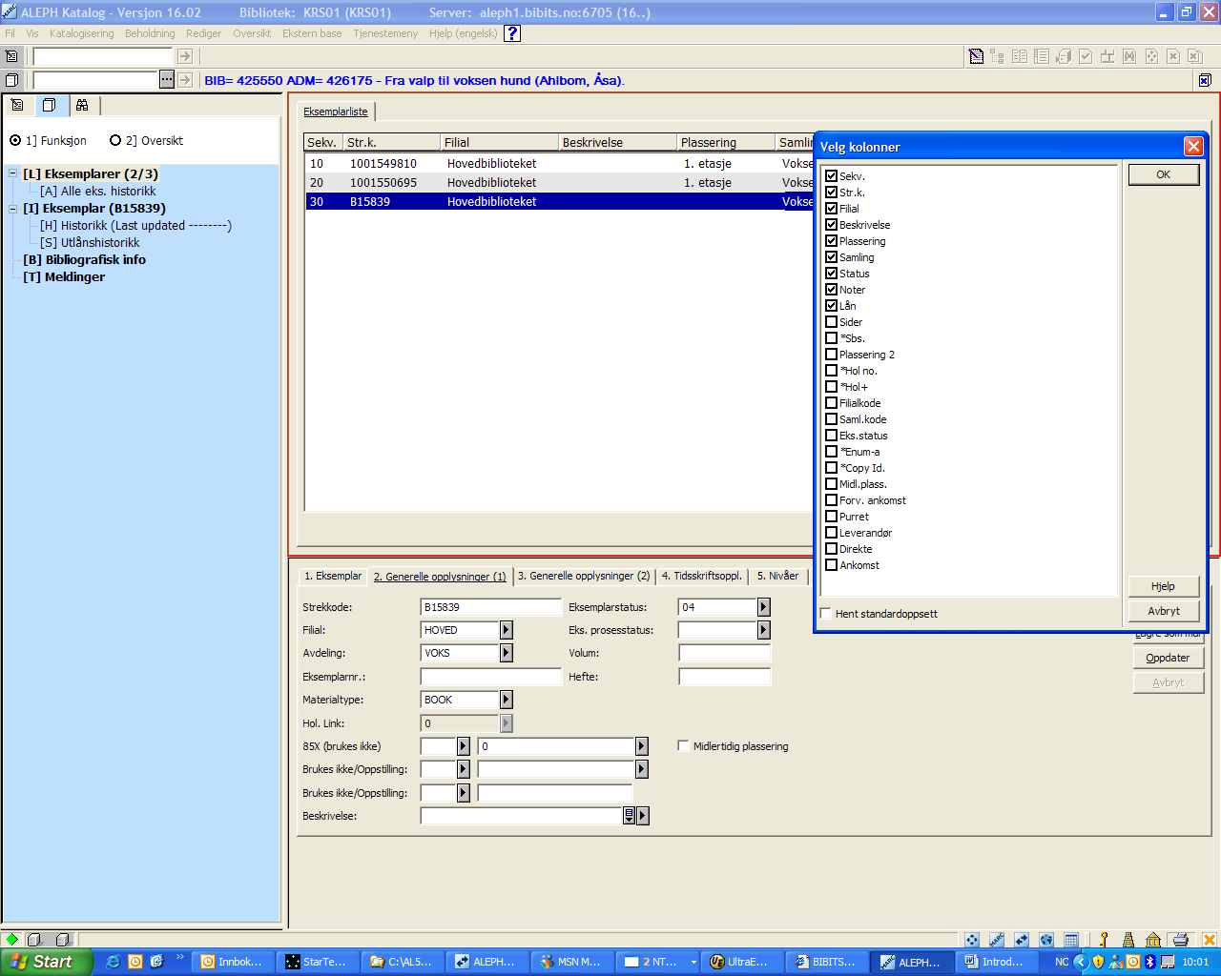The width and height of the screenshot is (1221, 976).
Task: Check the Hent standardoppsett option
Action: pyautogui.click(x=826, y=614)
